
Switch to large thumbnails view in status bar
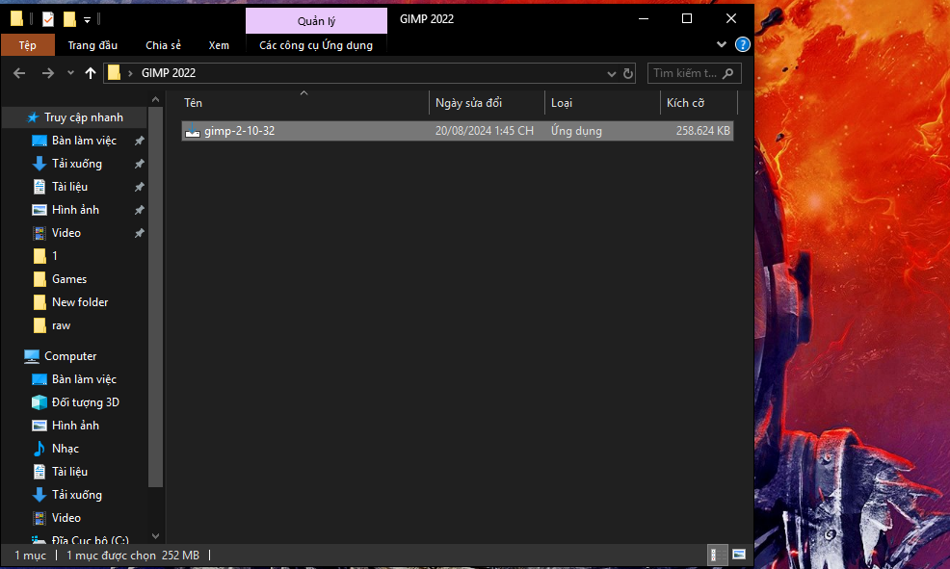click(x=739, y=555)
